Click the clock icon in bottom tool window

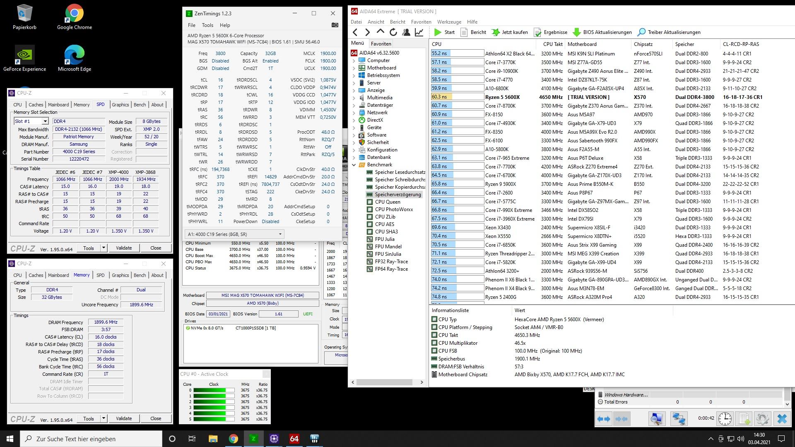tap(725, 419)
